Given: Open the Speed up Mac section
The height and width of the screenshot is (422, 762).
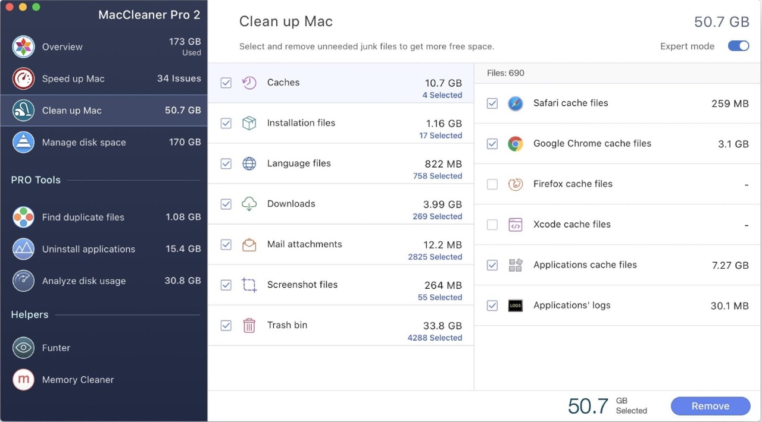Looking at the screenshot, I should point(104,78).
